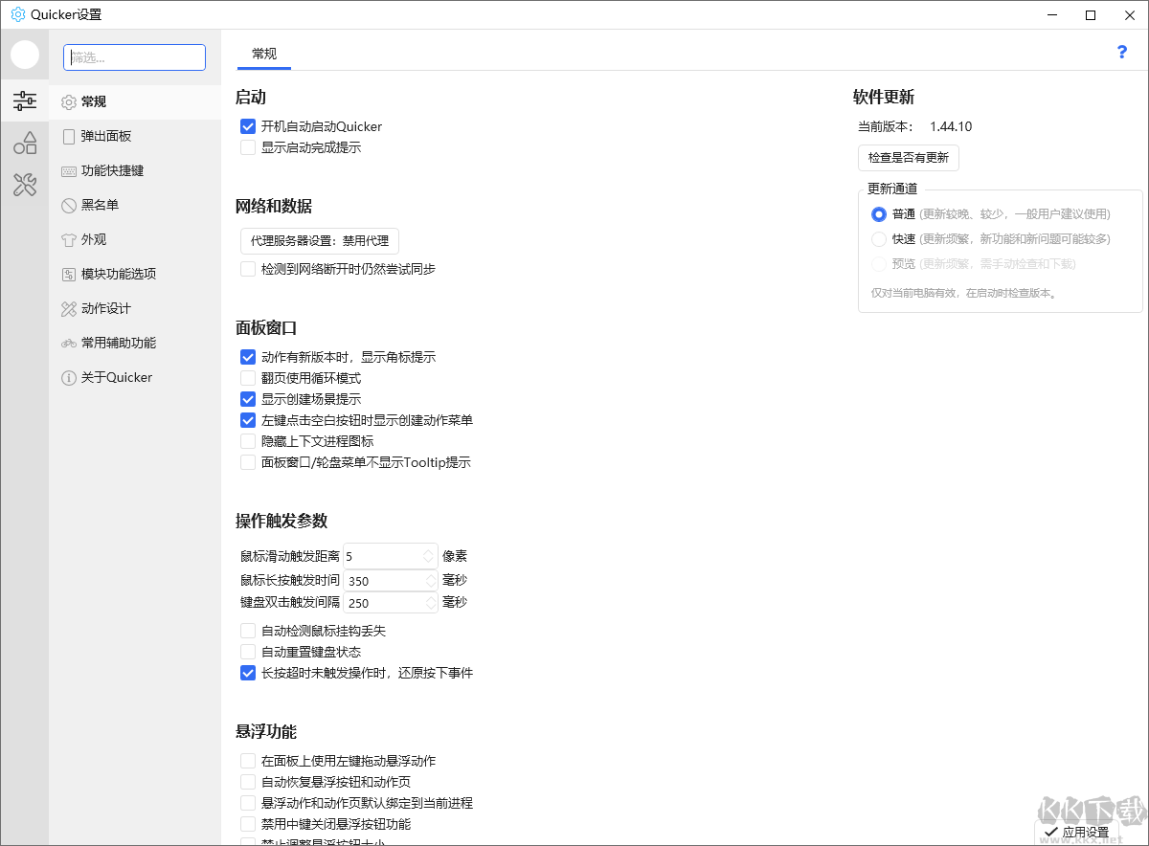Click the design tools icon beside 动作设计
The width and height of the screenshot is (1149, 846).
[x=69, y=308]
